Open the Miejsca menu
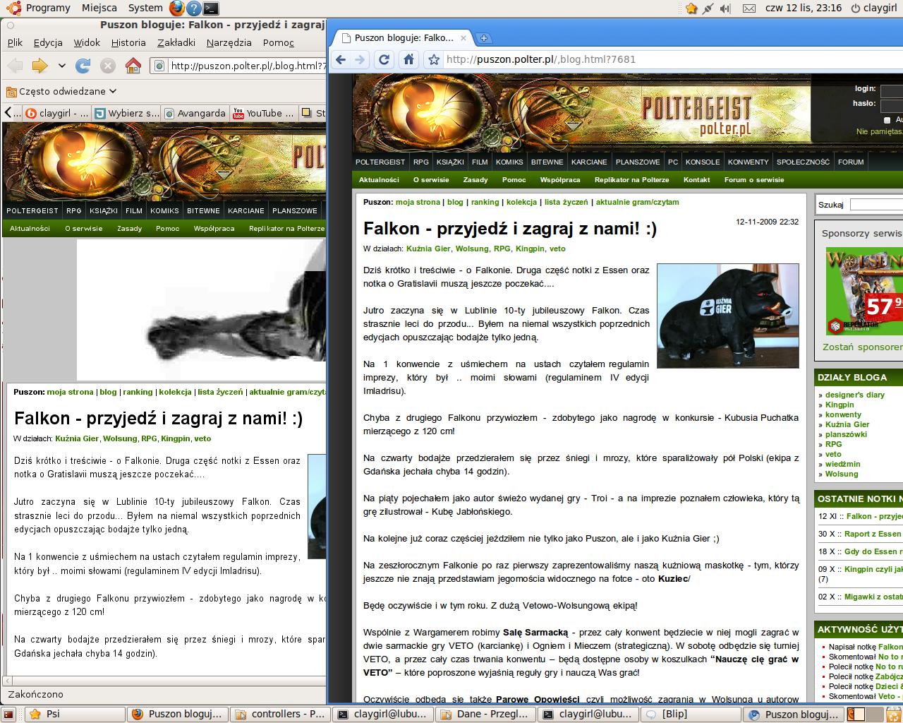903x723 pixels. click(99, 8)
